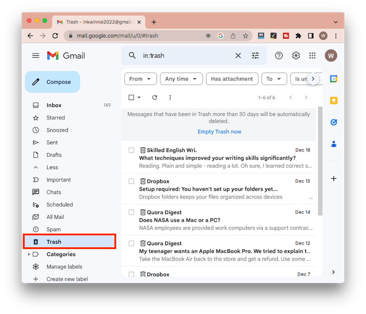The width and height of the screenshot is (366, 314).
Task: Select the Skilled English Wri. message checkbox
Action: [131, 150]
